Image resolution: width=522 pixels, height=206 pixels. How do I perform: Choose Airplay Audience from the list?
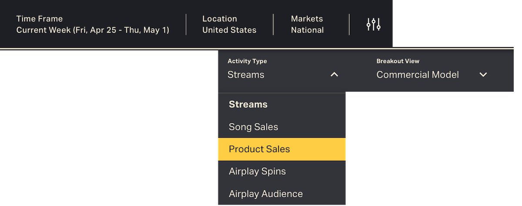point(265,194)
